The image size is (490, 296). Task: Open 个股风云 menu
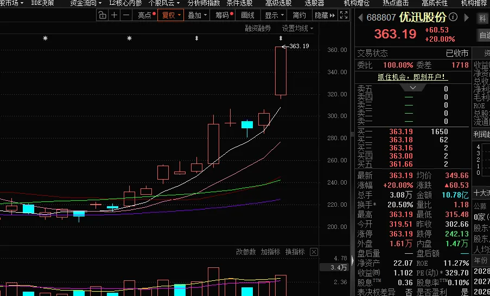pos(164,3)
